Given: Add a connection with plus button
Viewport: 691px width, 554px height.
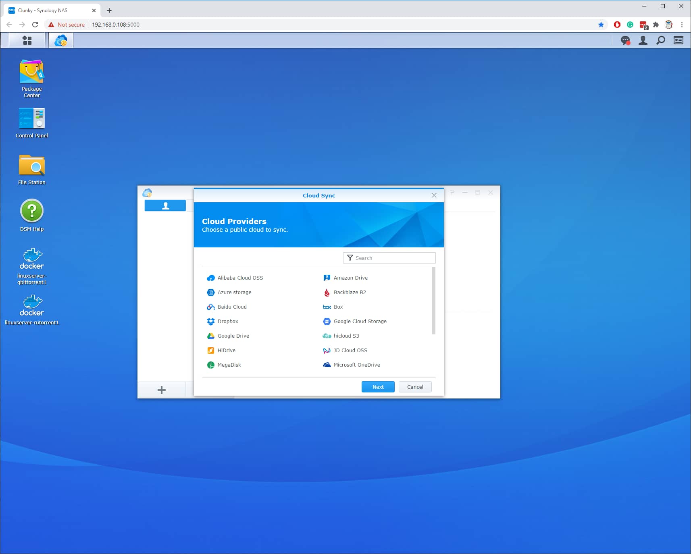Looking at the screenshot, I should (x=162, y=390).
